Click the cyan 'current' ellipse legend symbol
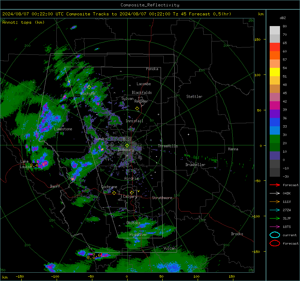This screenshot has height=281, width=300. (x=275, y=235)
